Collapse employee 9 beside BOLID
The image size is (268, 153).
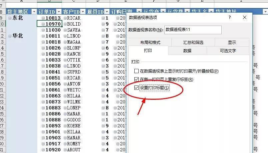(103, 24)
